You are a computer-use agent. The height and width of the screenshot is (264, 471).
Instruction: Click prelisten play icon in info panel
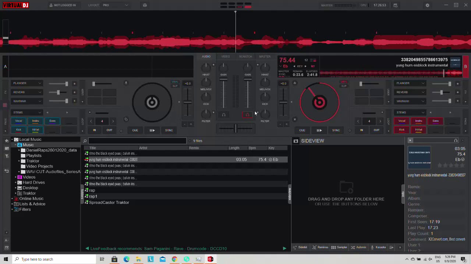410,140
